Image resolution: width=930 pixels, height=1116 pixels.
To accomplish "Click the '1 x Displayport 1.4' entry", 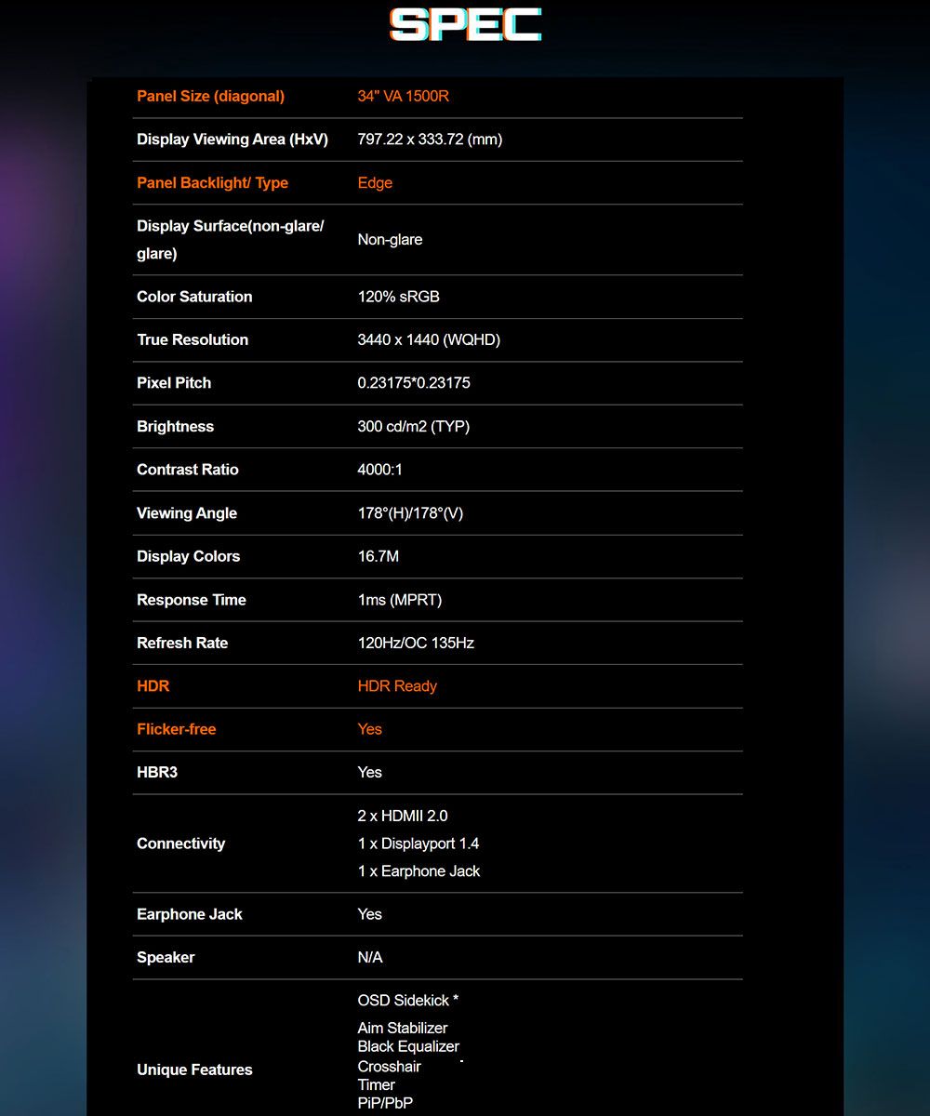I will pyautogui.click(x=418, y=844).
